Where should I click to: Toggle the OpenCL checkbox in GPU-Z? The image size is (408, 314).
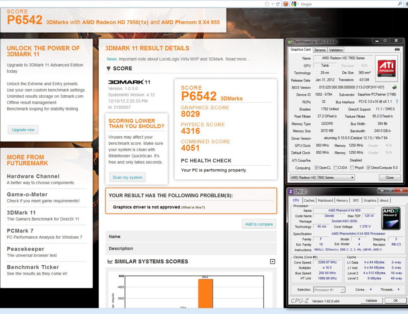coord(317,168)
